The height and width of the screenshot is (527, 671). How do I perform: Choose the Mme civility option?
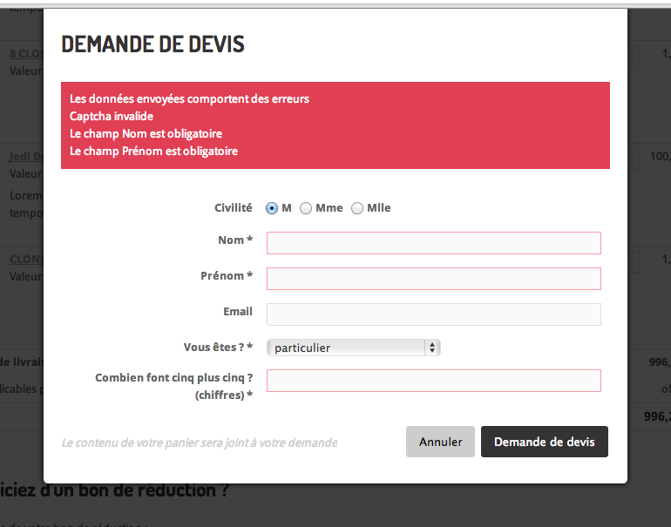click(306, 208)
